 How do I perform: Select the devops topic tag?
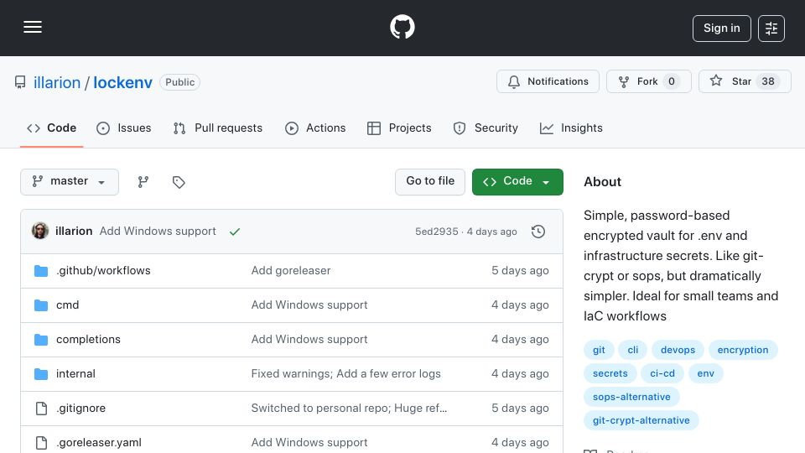(678, 350)
